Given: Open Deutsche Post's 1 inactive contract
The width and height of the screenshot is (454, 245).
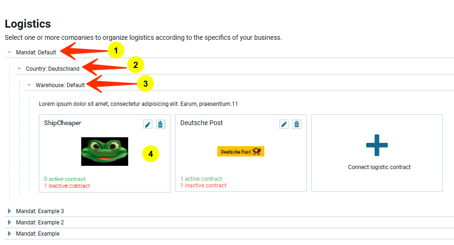Looking at the screenshot, I should 203,186.
